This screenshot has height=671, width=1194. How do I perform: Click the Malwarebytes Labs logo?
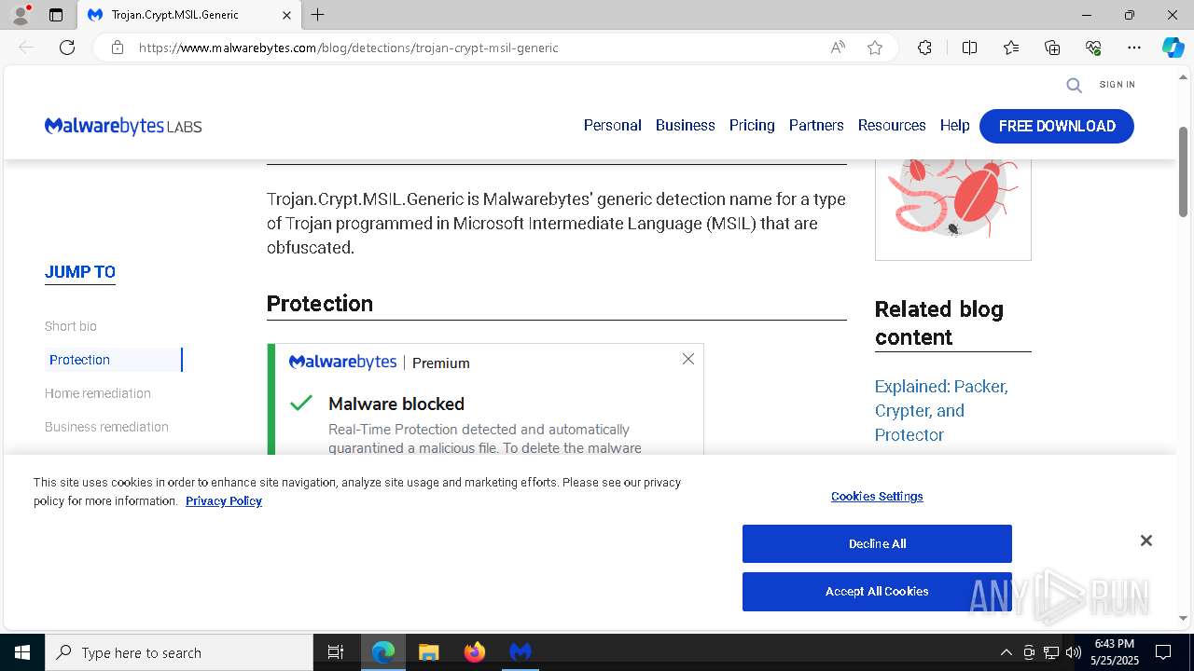(123, 126)
